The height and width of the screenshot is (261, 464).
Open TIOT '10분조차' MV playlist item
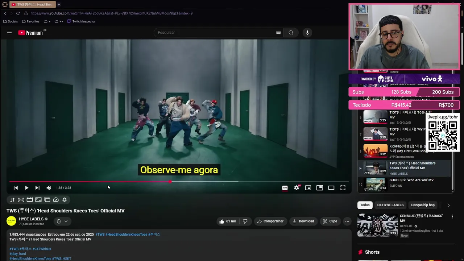(404, 117)
